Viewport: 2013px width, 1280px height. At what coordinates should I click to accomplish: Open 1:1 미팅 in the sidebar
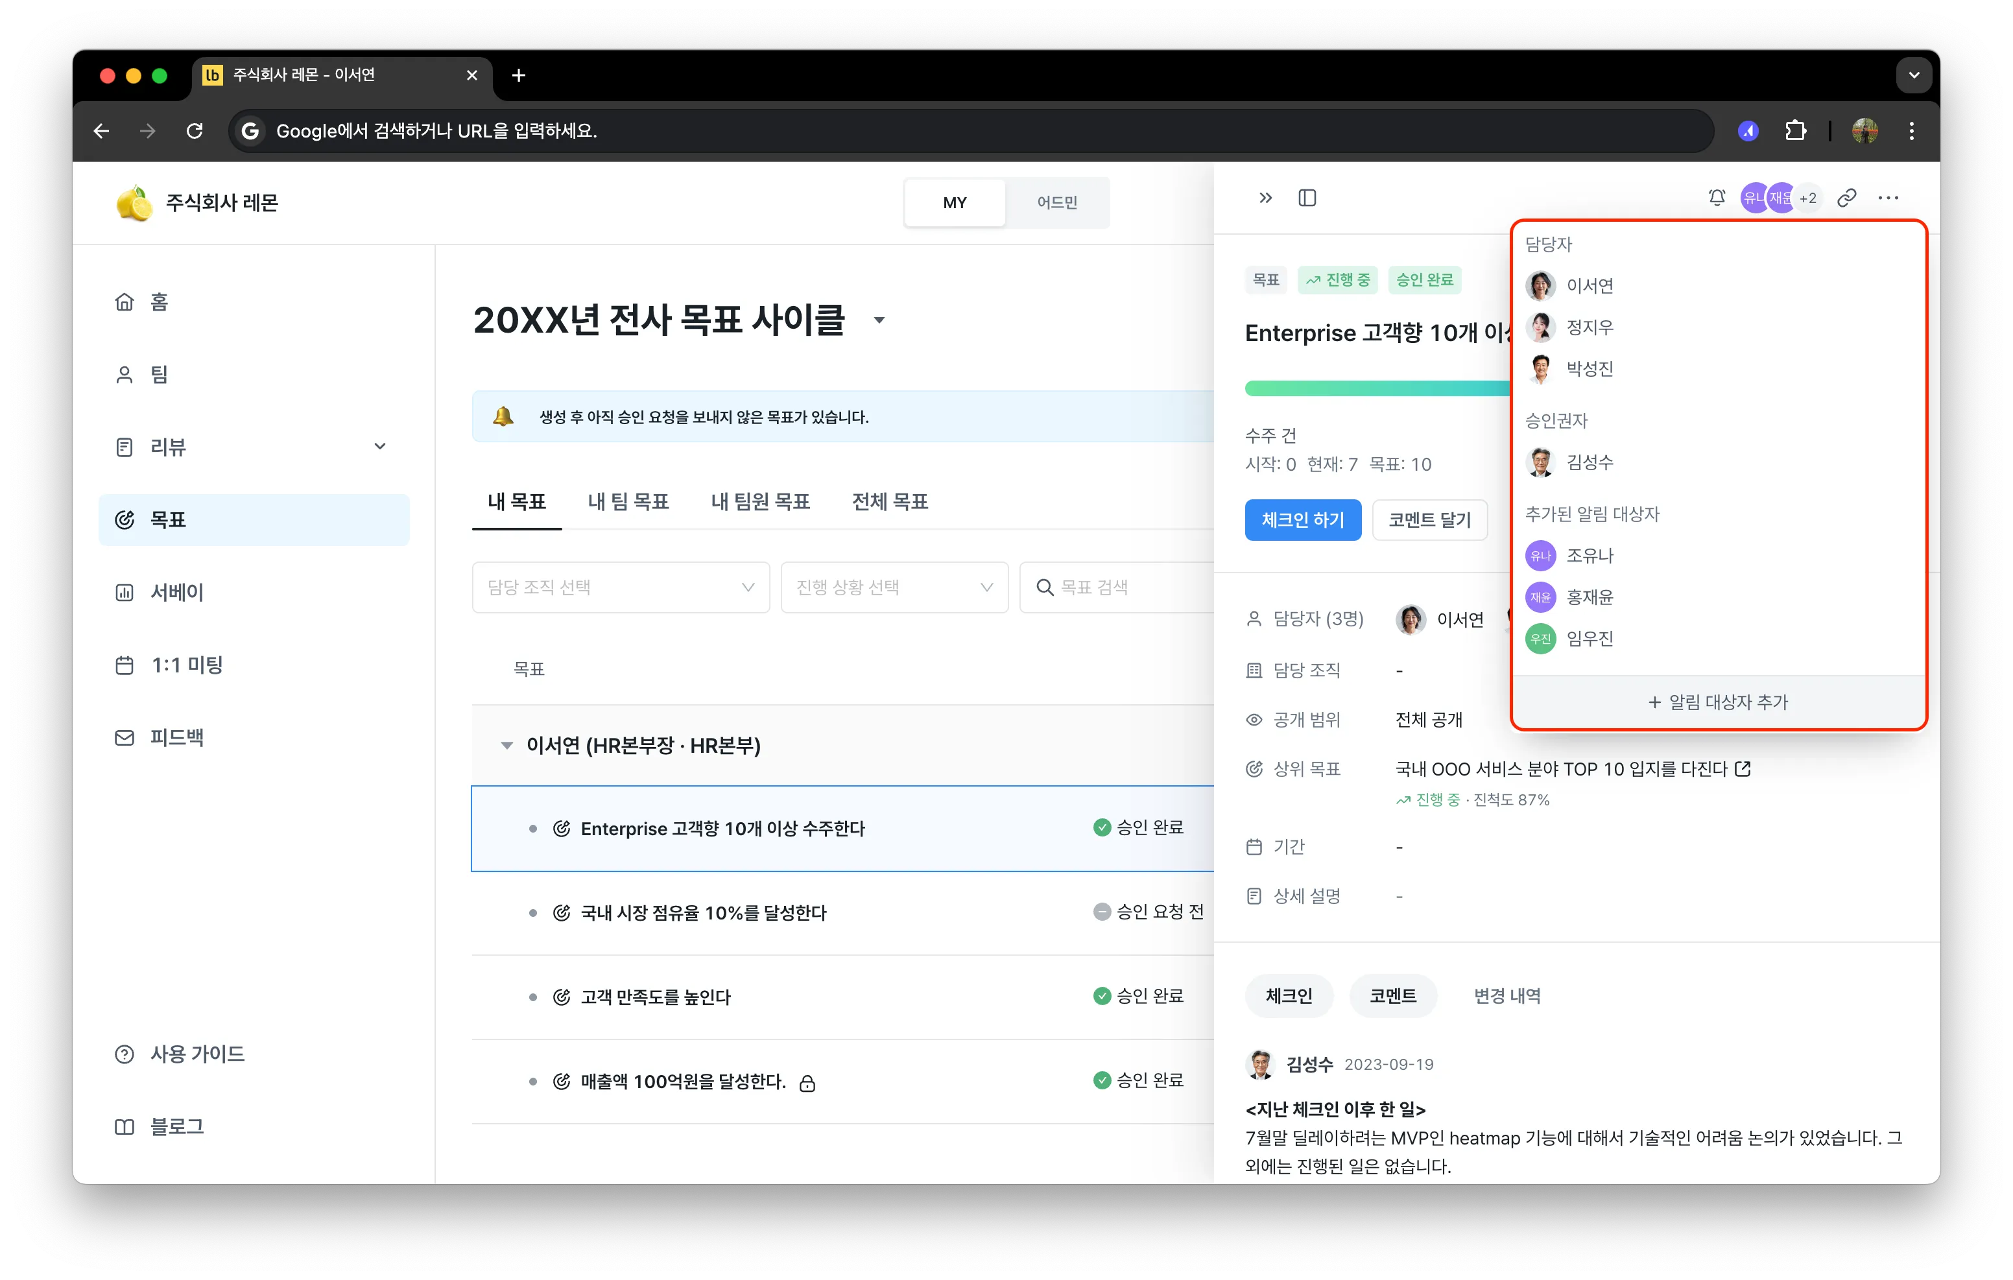254,665
